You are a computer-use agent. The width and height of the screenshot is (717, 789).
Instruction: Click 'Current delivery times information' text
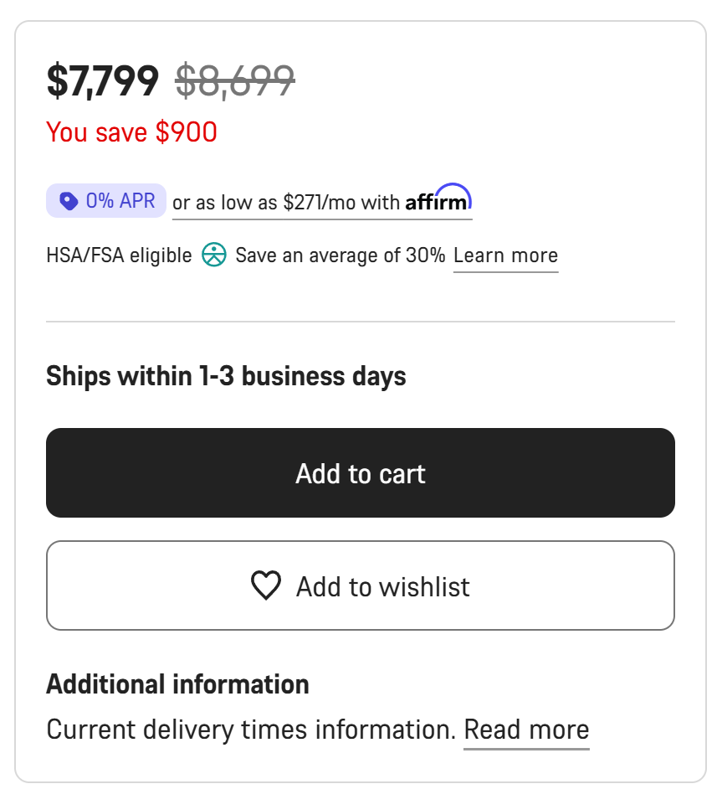(x=251, y=730)
